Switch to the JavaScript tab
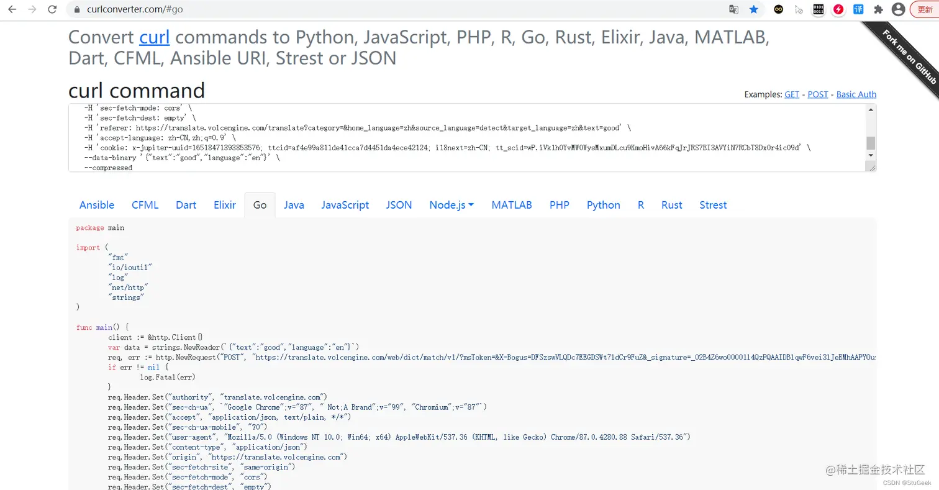This screenshot has height=490, width=939. [345, 205]
